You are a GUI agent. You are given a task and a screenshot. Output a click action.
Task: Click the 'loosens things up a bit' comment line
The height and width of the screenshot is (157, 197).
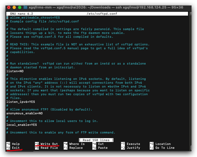point(66,33)
